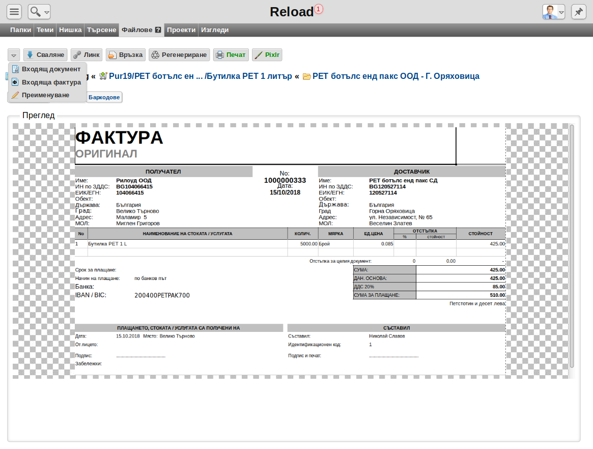This screenshot has height=449, width=593.
Task: Click the red notification badge near Reload
Action: coord(319,9)
